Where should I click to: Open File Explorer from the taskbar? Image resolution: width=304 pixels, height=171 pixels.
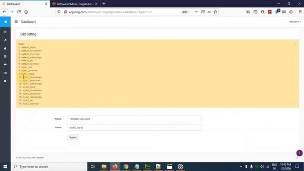click(x=104, y=167)
